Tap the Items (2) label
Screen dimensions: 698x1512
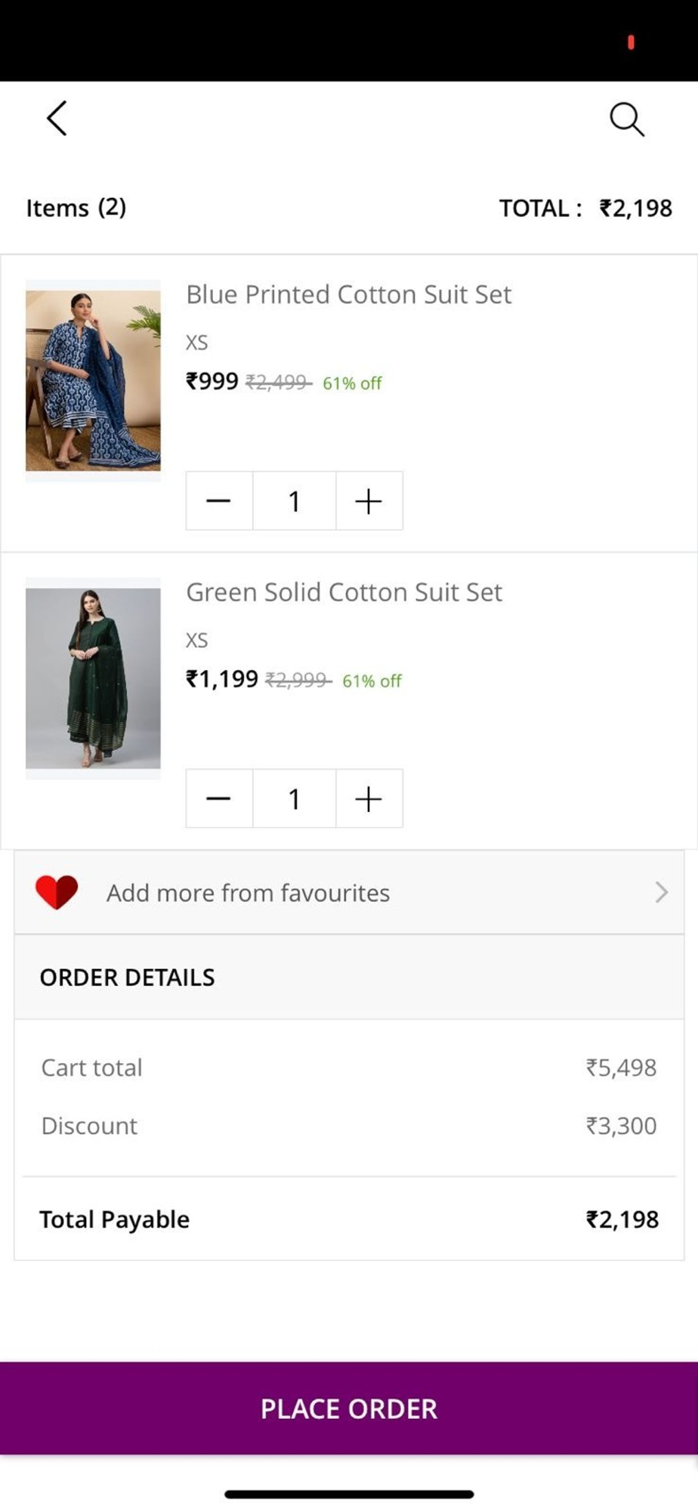pos(76,207)
